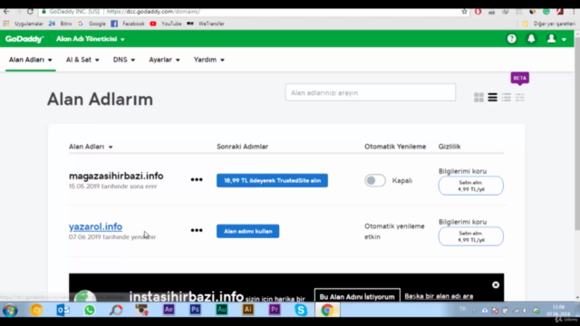The width and height of the screenshot is (580, 326).
Task: Reload the page in browser
Action: (30, 12)
